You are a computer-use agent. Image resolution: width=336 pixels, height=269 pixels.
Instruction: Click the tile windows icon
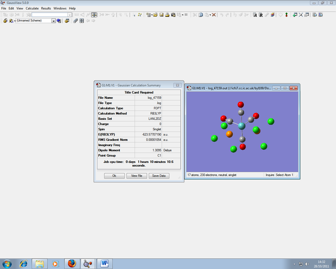[x=82, y=21]
